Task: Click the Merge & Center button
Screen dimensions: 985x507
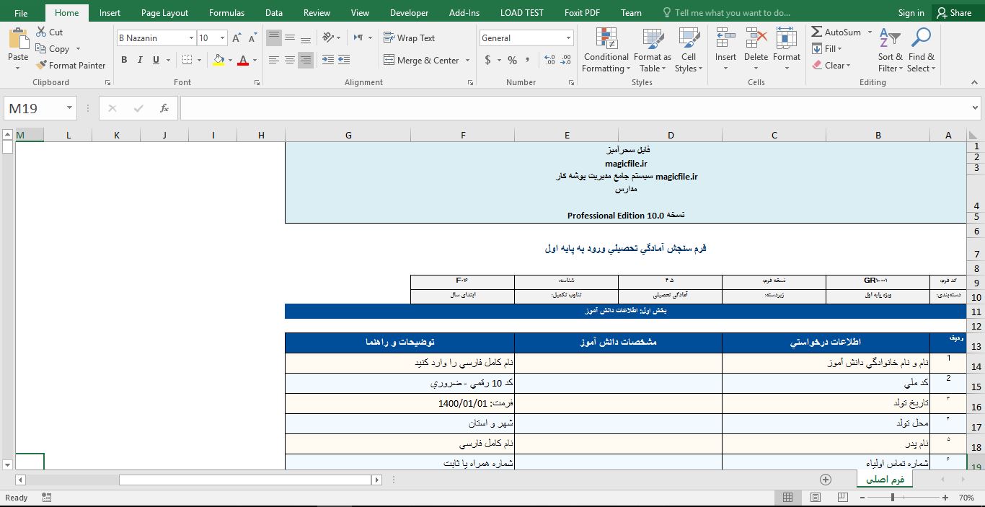Action: (423, 60)
